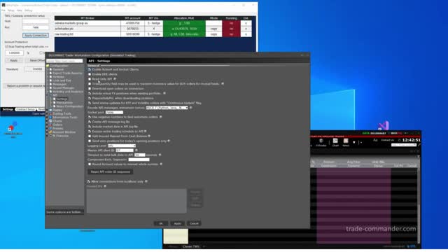
Task: Click help icon beside Read-Only API
Action: (115, 79)
